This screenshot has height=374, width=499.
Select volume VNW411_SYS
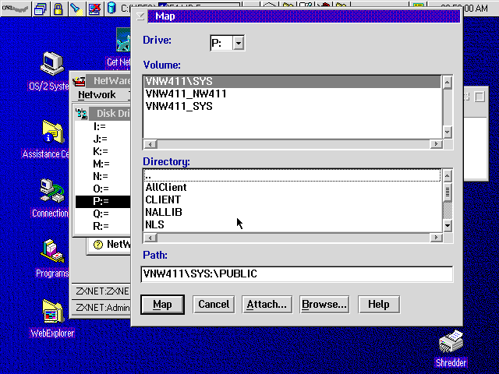click(292, 106)
